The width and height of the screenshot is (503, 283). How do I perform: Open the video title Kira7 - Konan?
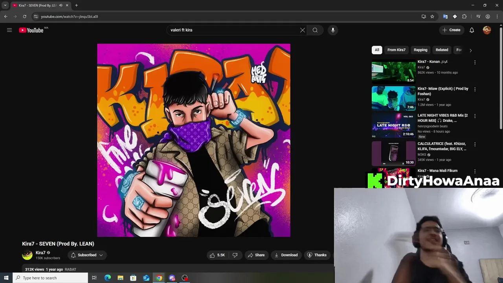(x=433, y=62)
